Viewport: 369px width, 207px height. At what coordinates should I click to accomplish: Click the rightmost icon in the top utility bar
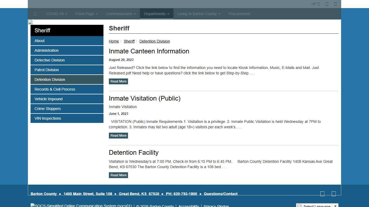tap(336, 4)
